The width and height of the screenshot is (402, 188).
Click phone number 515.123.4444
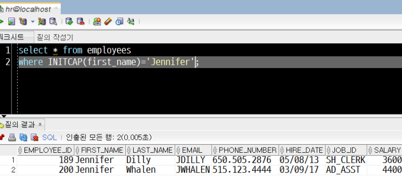click(245, 170)
